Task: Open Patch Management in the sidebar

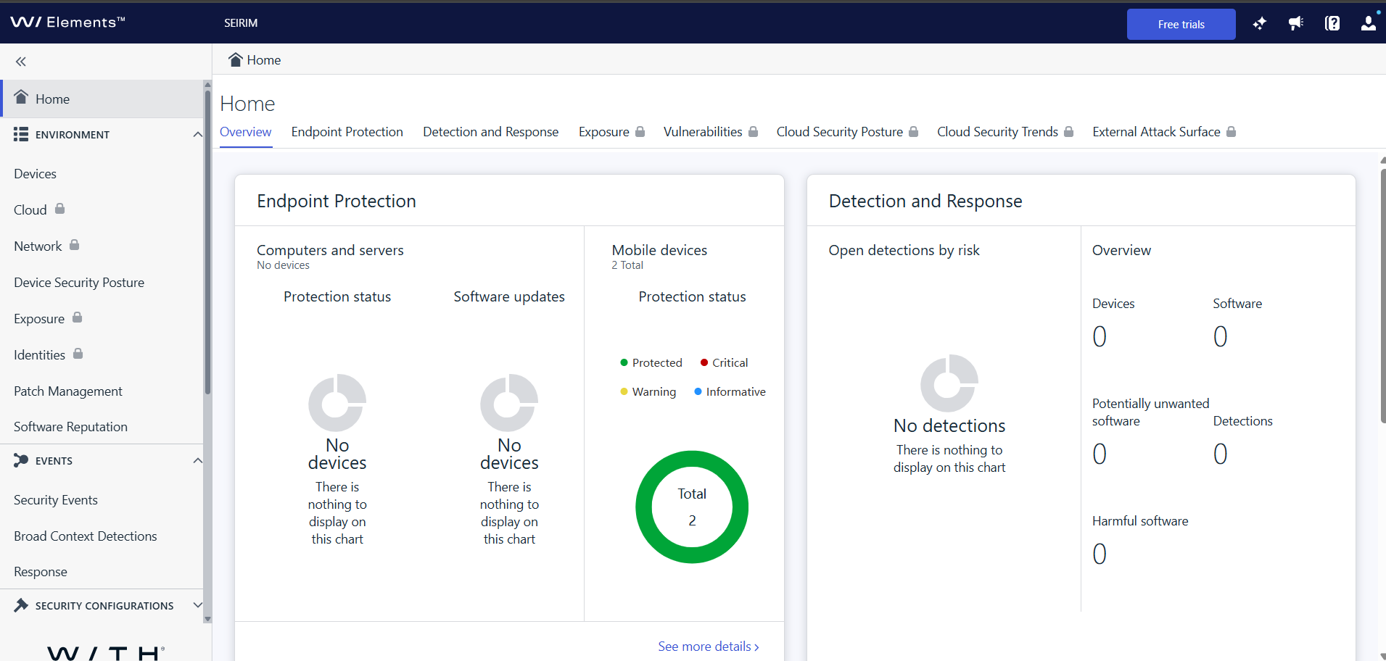Action: 68,391
